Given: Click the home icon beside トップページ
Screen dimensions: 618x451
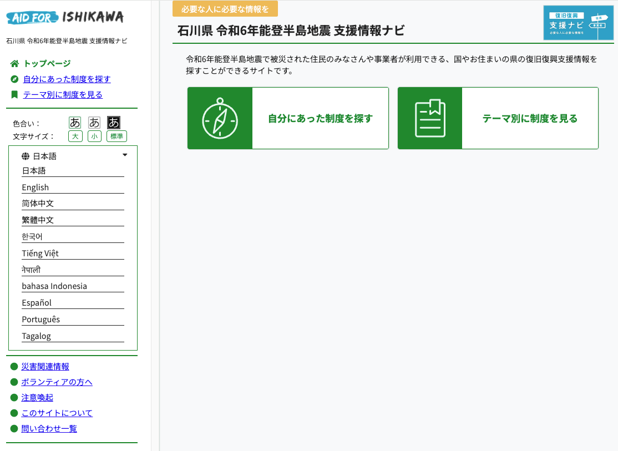Looking at the screenshot, I should [x=14, y=63].
